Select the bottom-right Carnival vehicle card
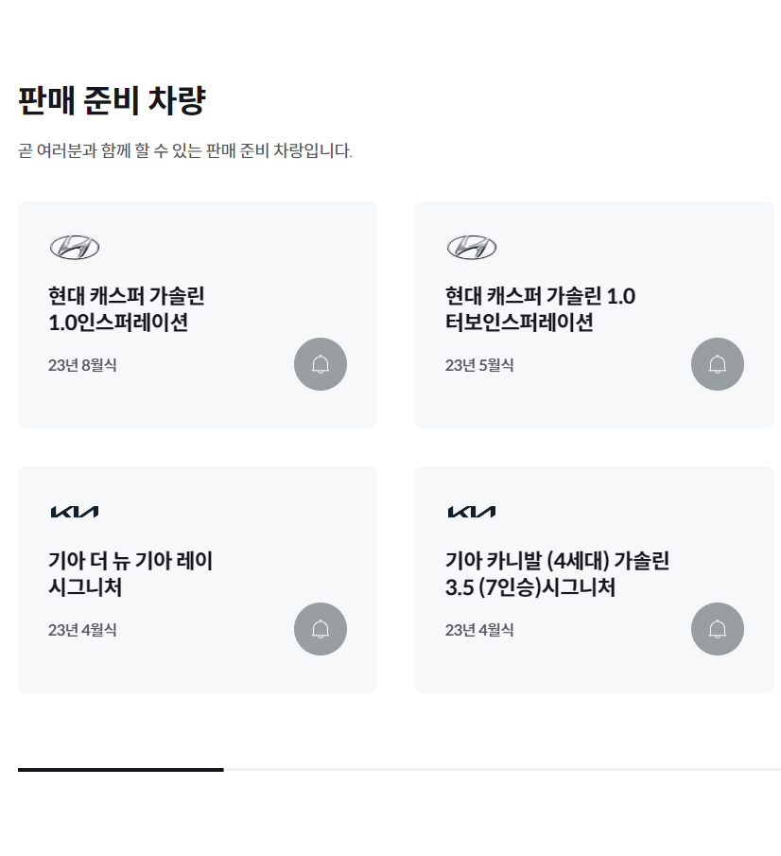The width and height of the screenshot is (781, 856). click(x=594, y=579)
